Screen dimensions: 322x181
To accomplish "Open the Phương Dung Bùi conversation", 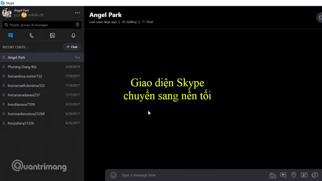I will [42, 67].
